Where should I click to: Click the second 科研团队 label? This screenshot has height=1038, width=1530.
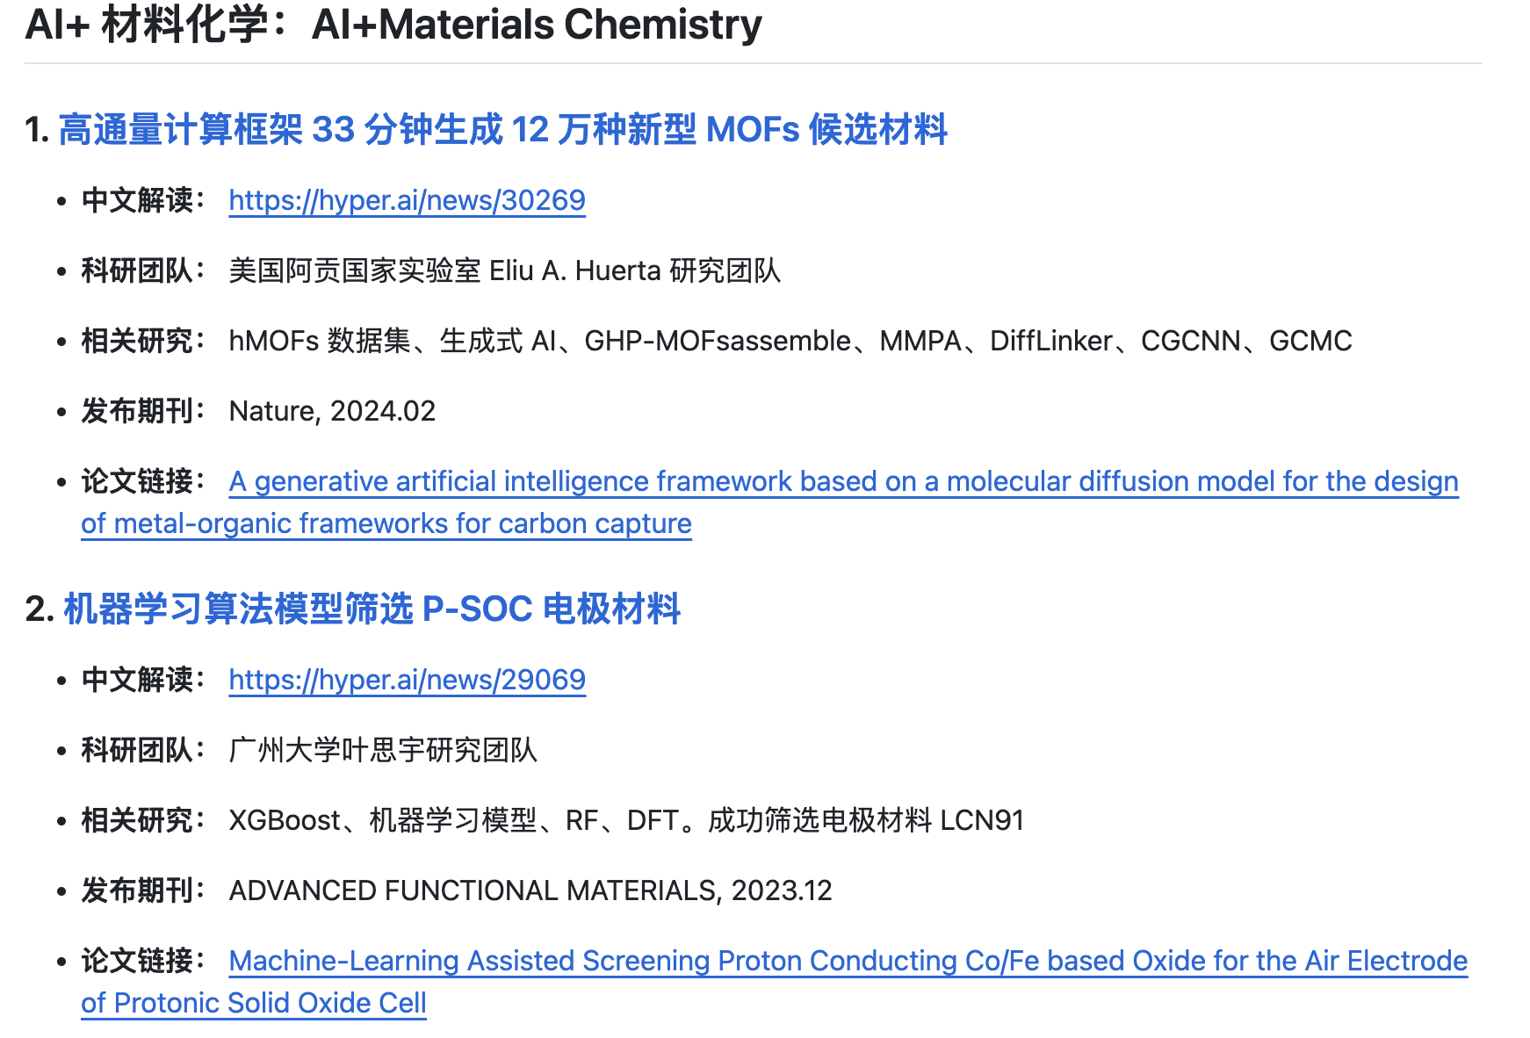137,750
